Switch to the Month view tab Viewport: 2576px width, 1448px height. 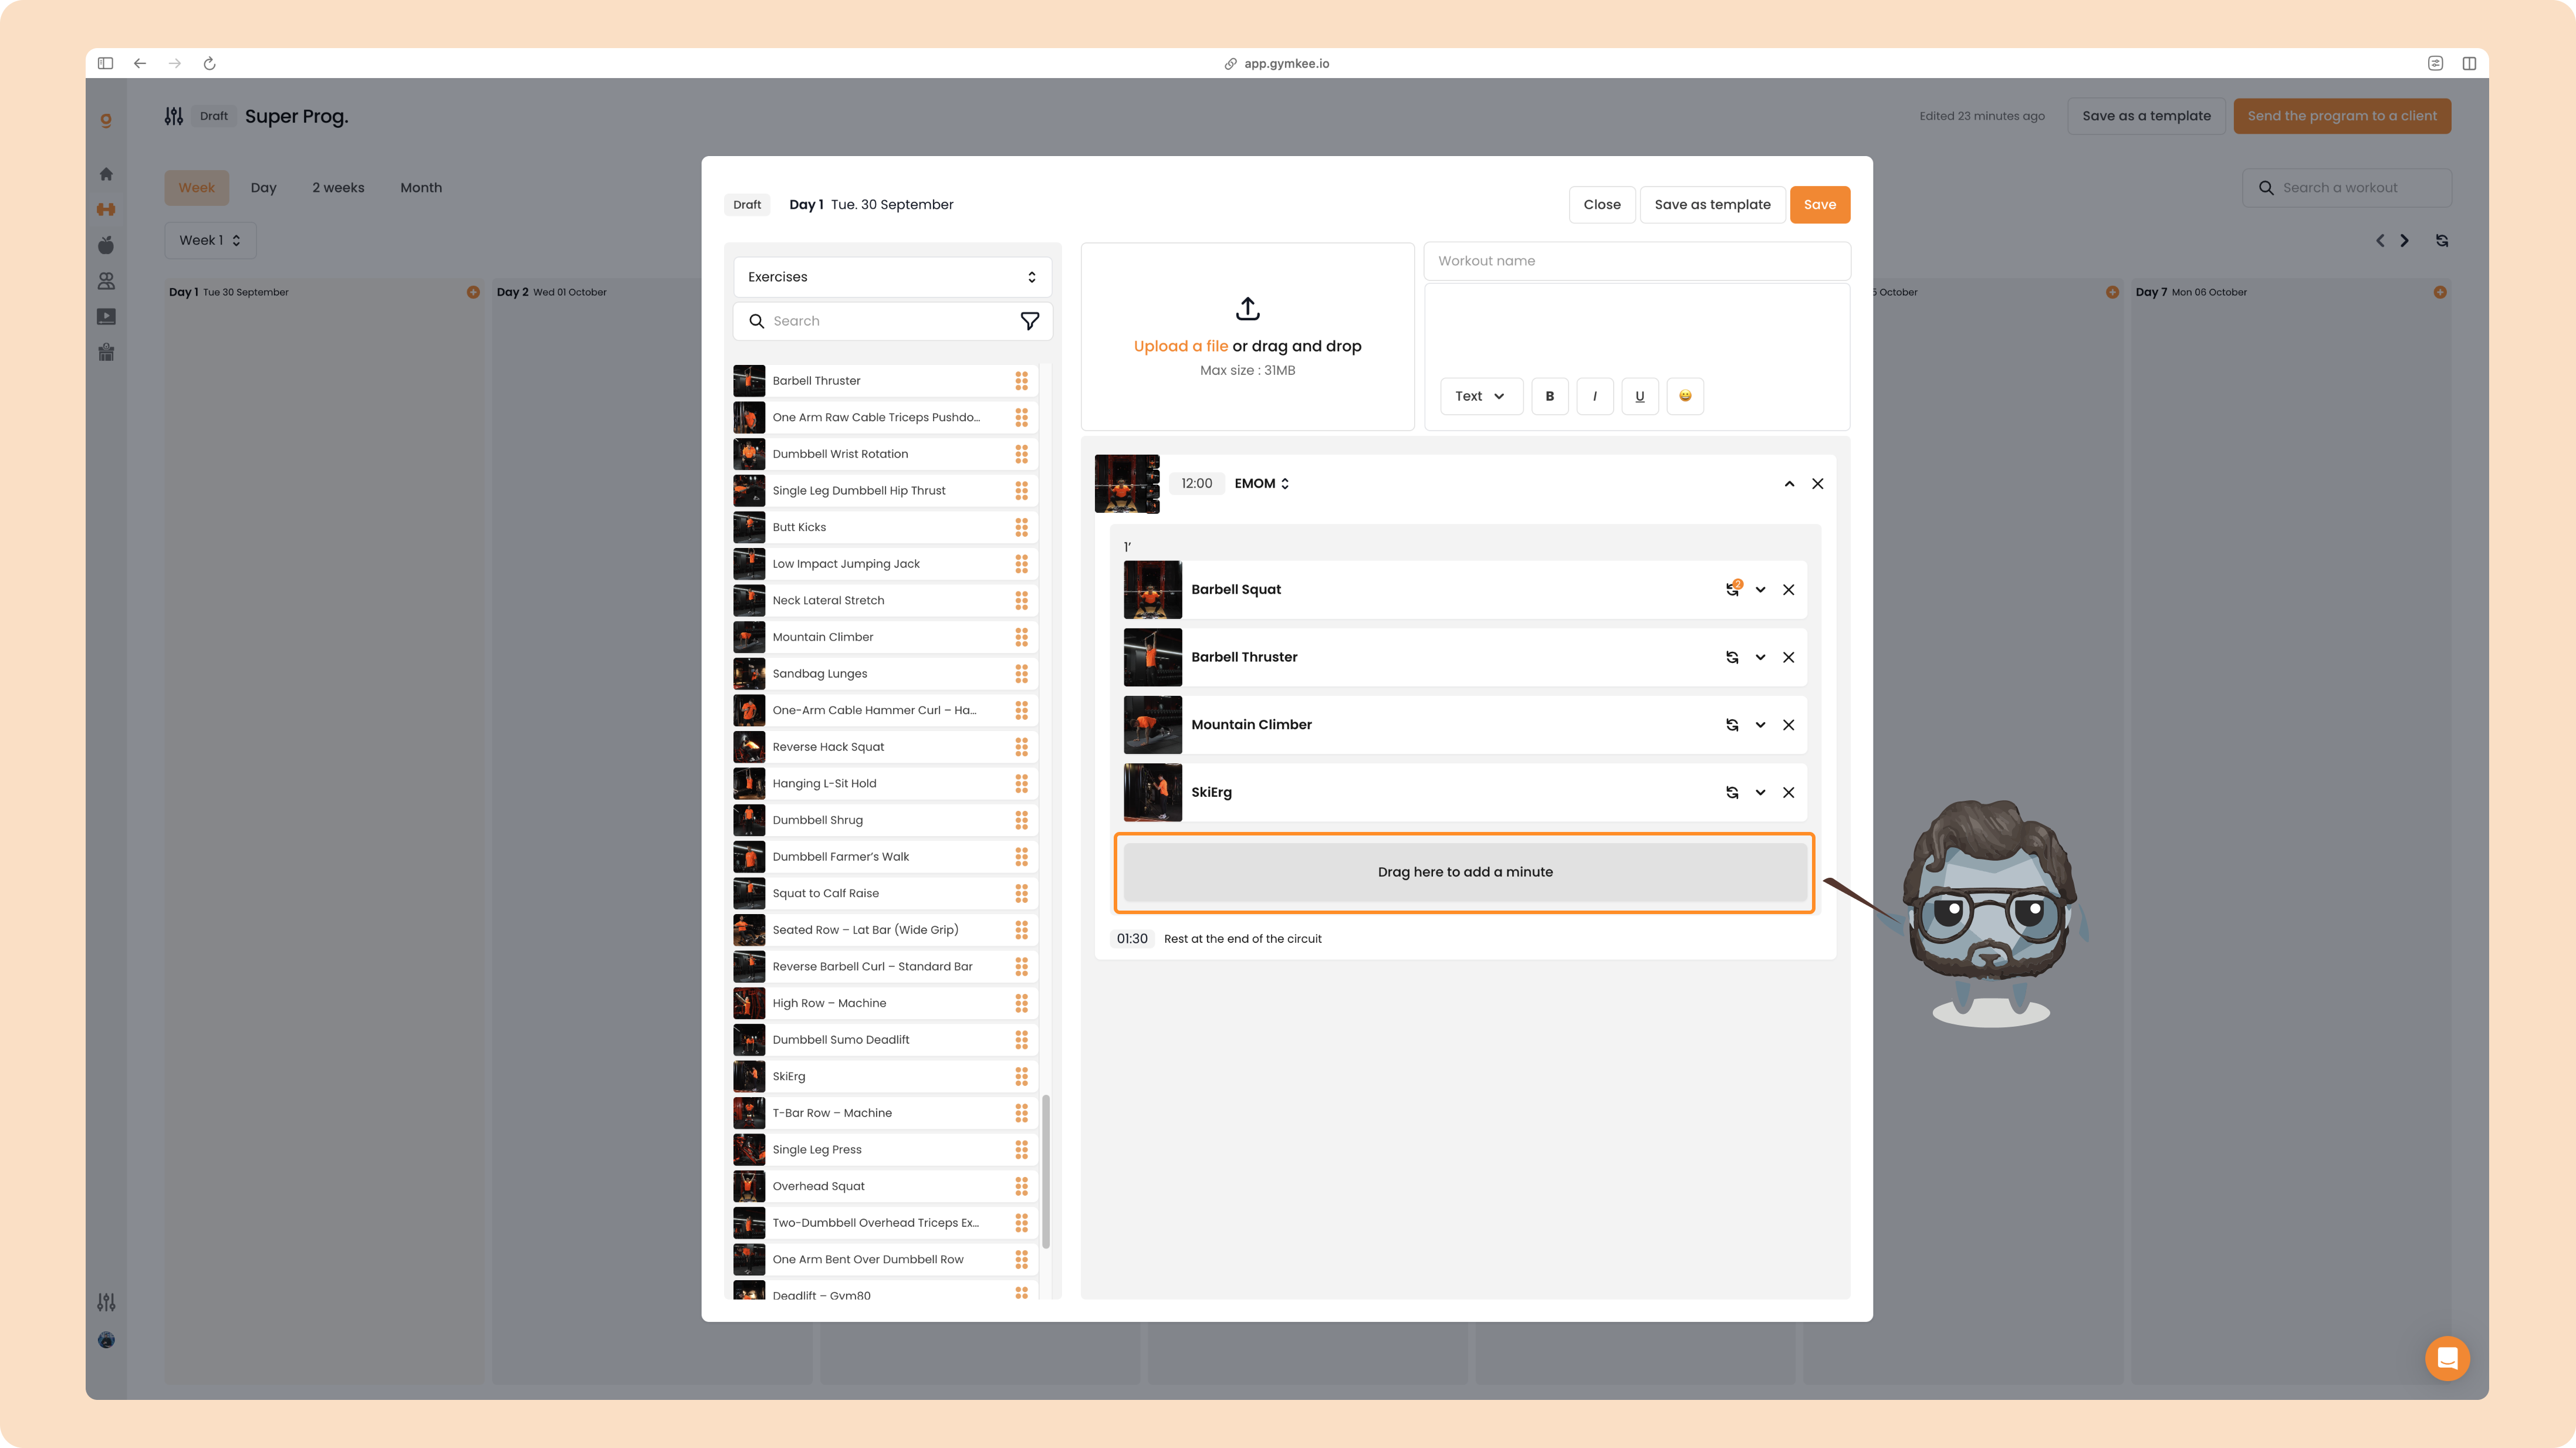coord(421,187)
